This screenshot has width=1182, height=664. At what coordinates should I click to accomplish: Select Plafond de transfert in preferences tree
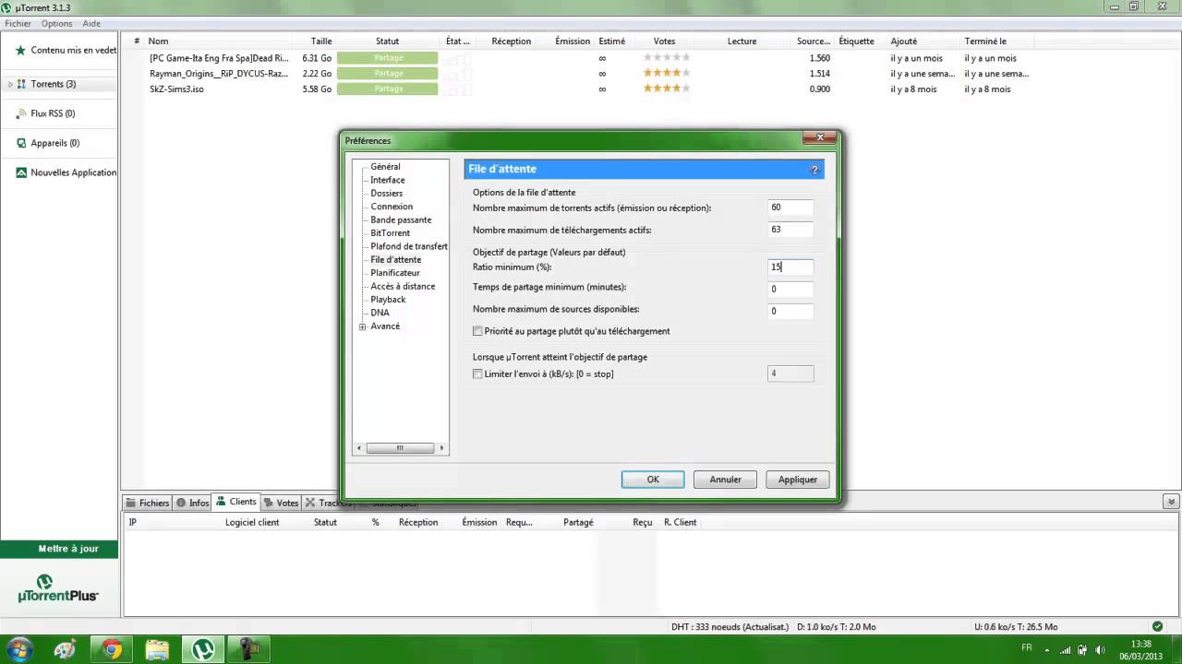tap(409, 246)
